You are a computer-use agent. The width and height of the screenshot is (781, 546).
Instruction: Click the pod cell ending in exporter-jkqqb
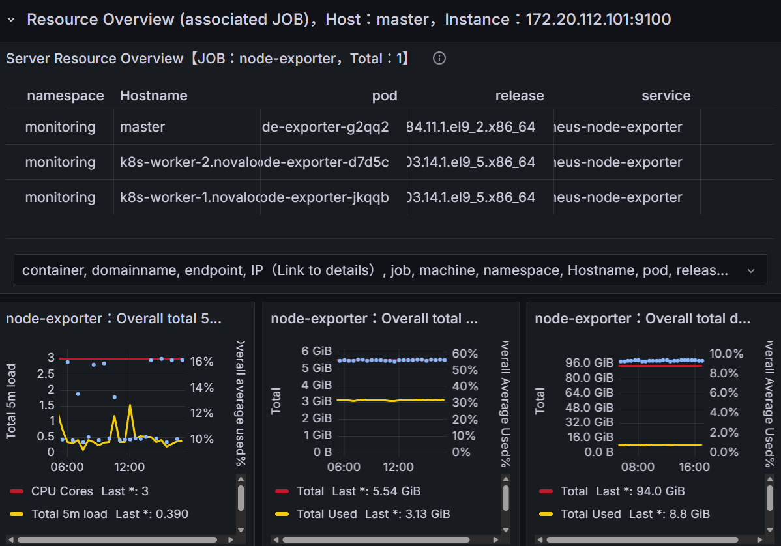[x=333, y=197]
